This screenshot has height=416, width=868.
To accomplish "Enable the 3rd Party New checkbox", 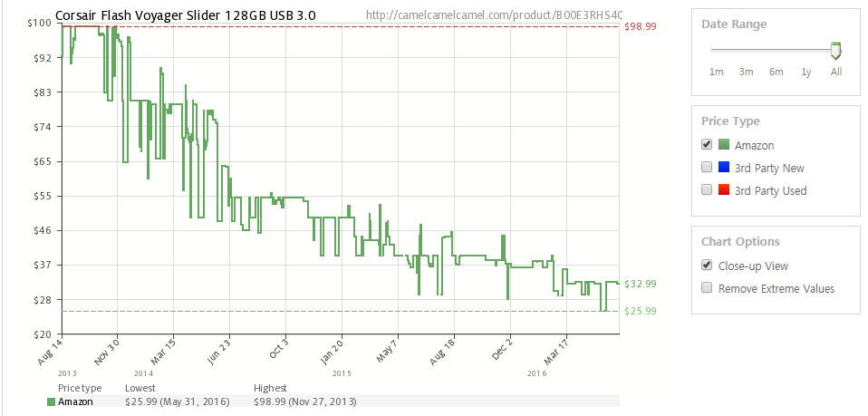I will 707,168.
